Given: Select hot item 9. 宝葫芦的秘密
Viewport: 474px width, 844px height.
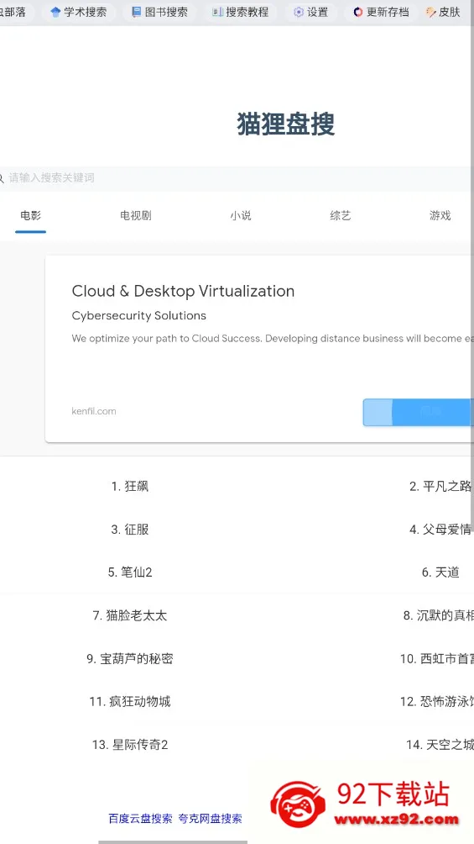Looking at the screenshot, I should [130, 659].
